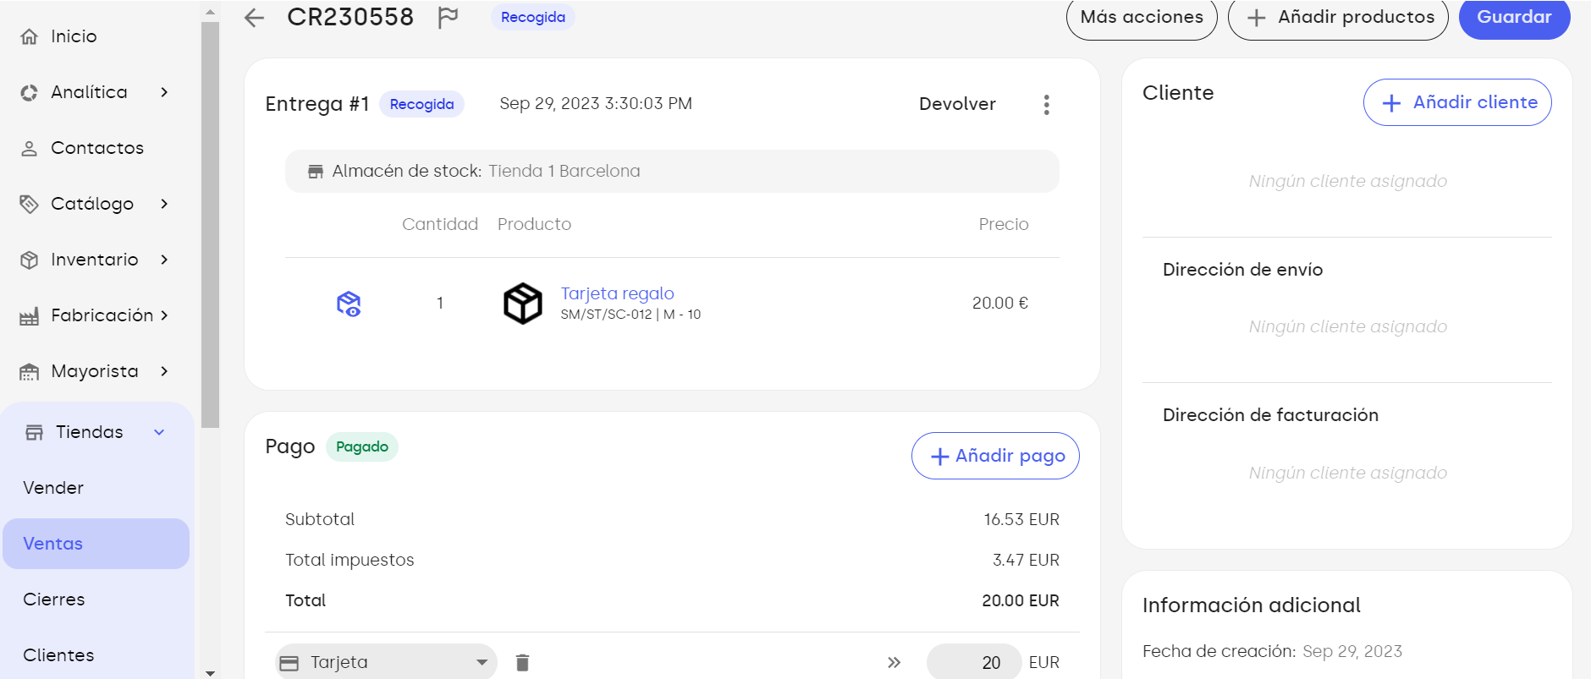1591x679 pixels.
Task: Click the Fecha de creación date Sep 29, 2023
Action: coord(1352,651)
